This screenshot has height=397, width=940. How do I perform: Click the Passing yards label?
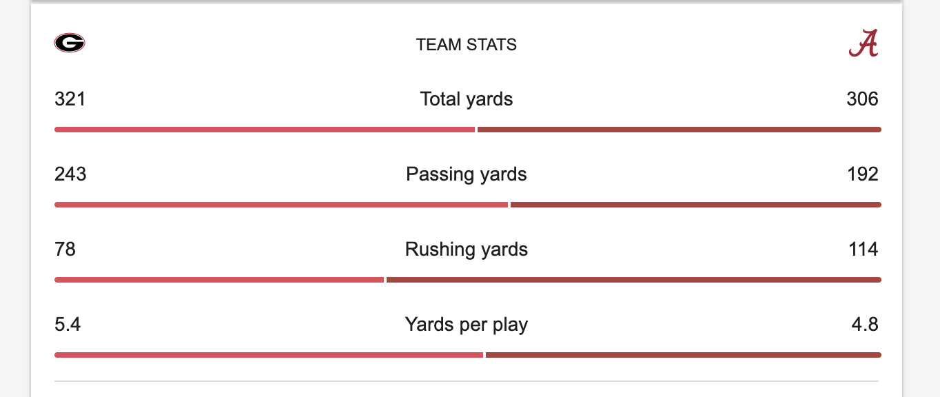point(467,174)
